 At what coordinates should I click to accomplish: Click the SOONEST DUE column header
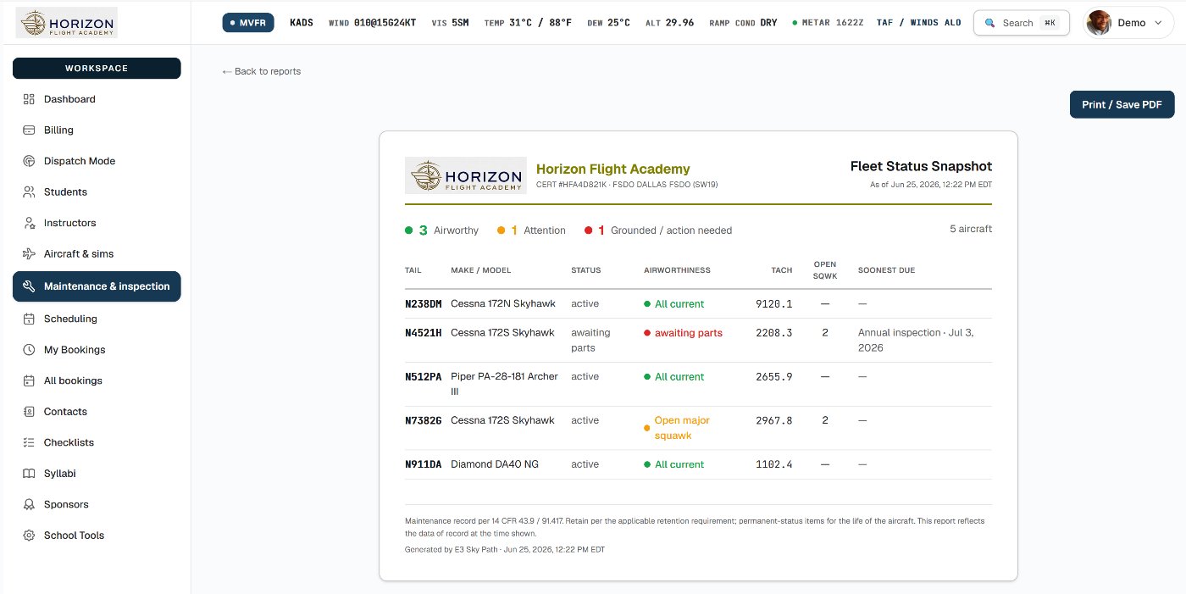tap(886, 270)
